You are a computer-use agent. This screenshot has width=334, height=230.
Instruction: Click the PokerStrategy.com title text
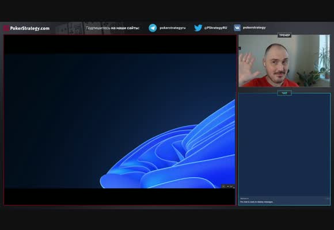click(x=30, y=28)
